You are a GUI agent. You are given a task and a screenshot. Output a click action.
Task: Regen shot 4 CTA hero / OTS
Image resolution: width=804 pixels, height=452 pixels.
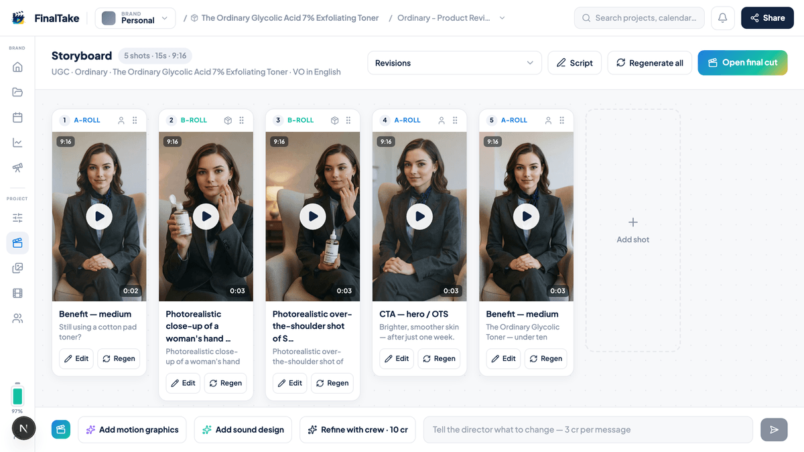tap(440, 358)
